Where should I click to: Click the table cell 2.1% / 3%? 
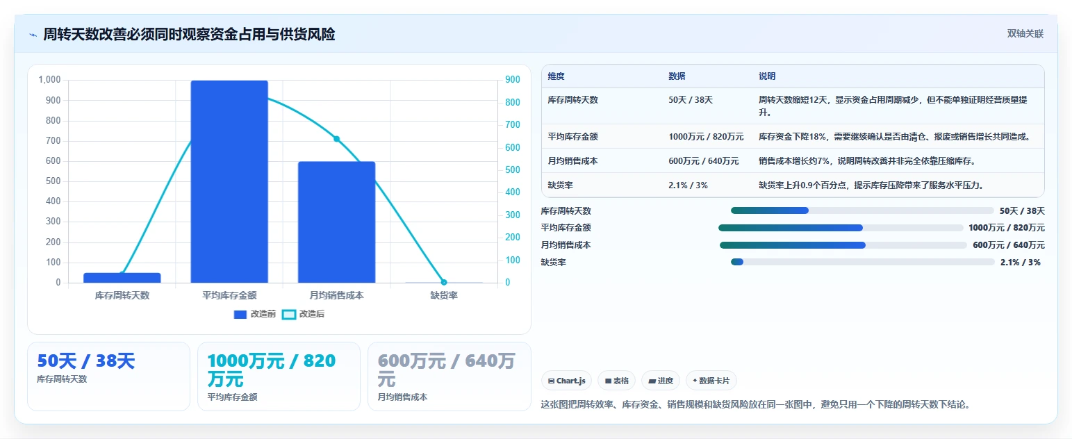click(x=688, y=185)
